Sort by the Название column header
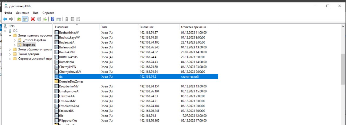The height and width of the screenshot is (125, 346). 77,27
